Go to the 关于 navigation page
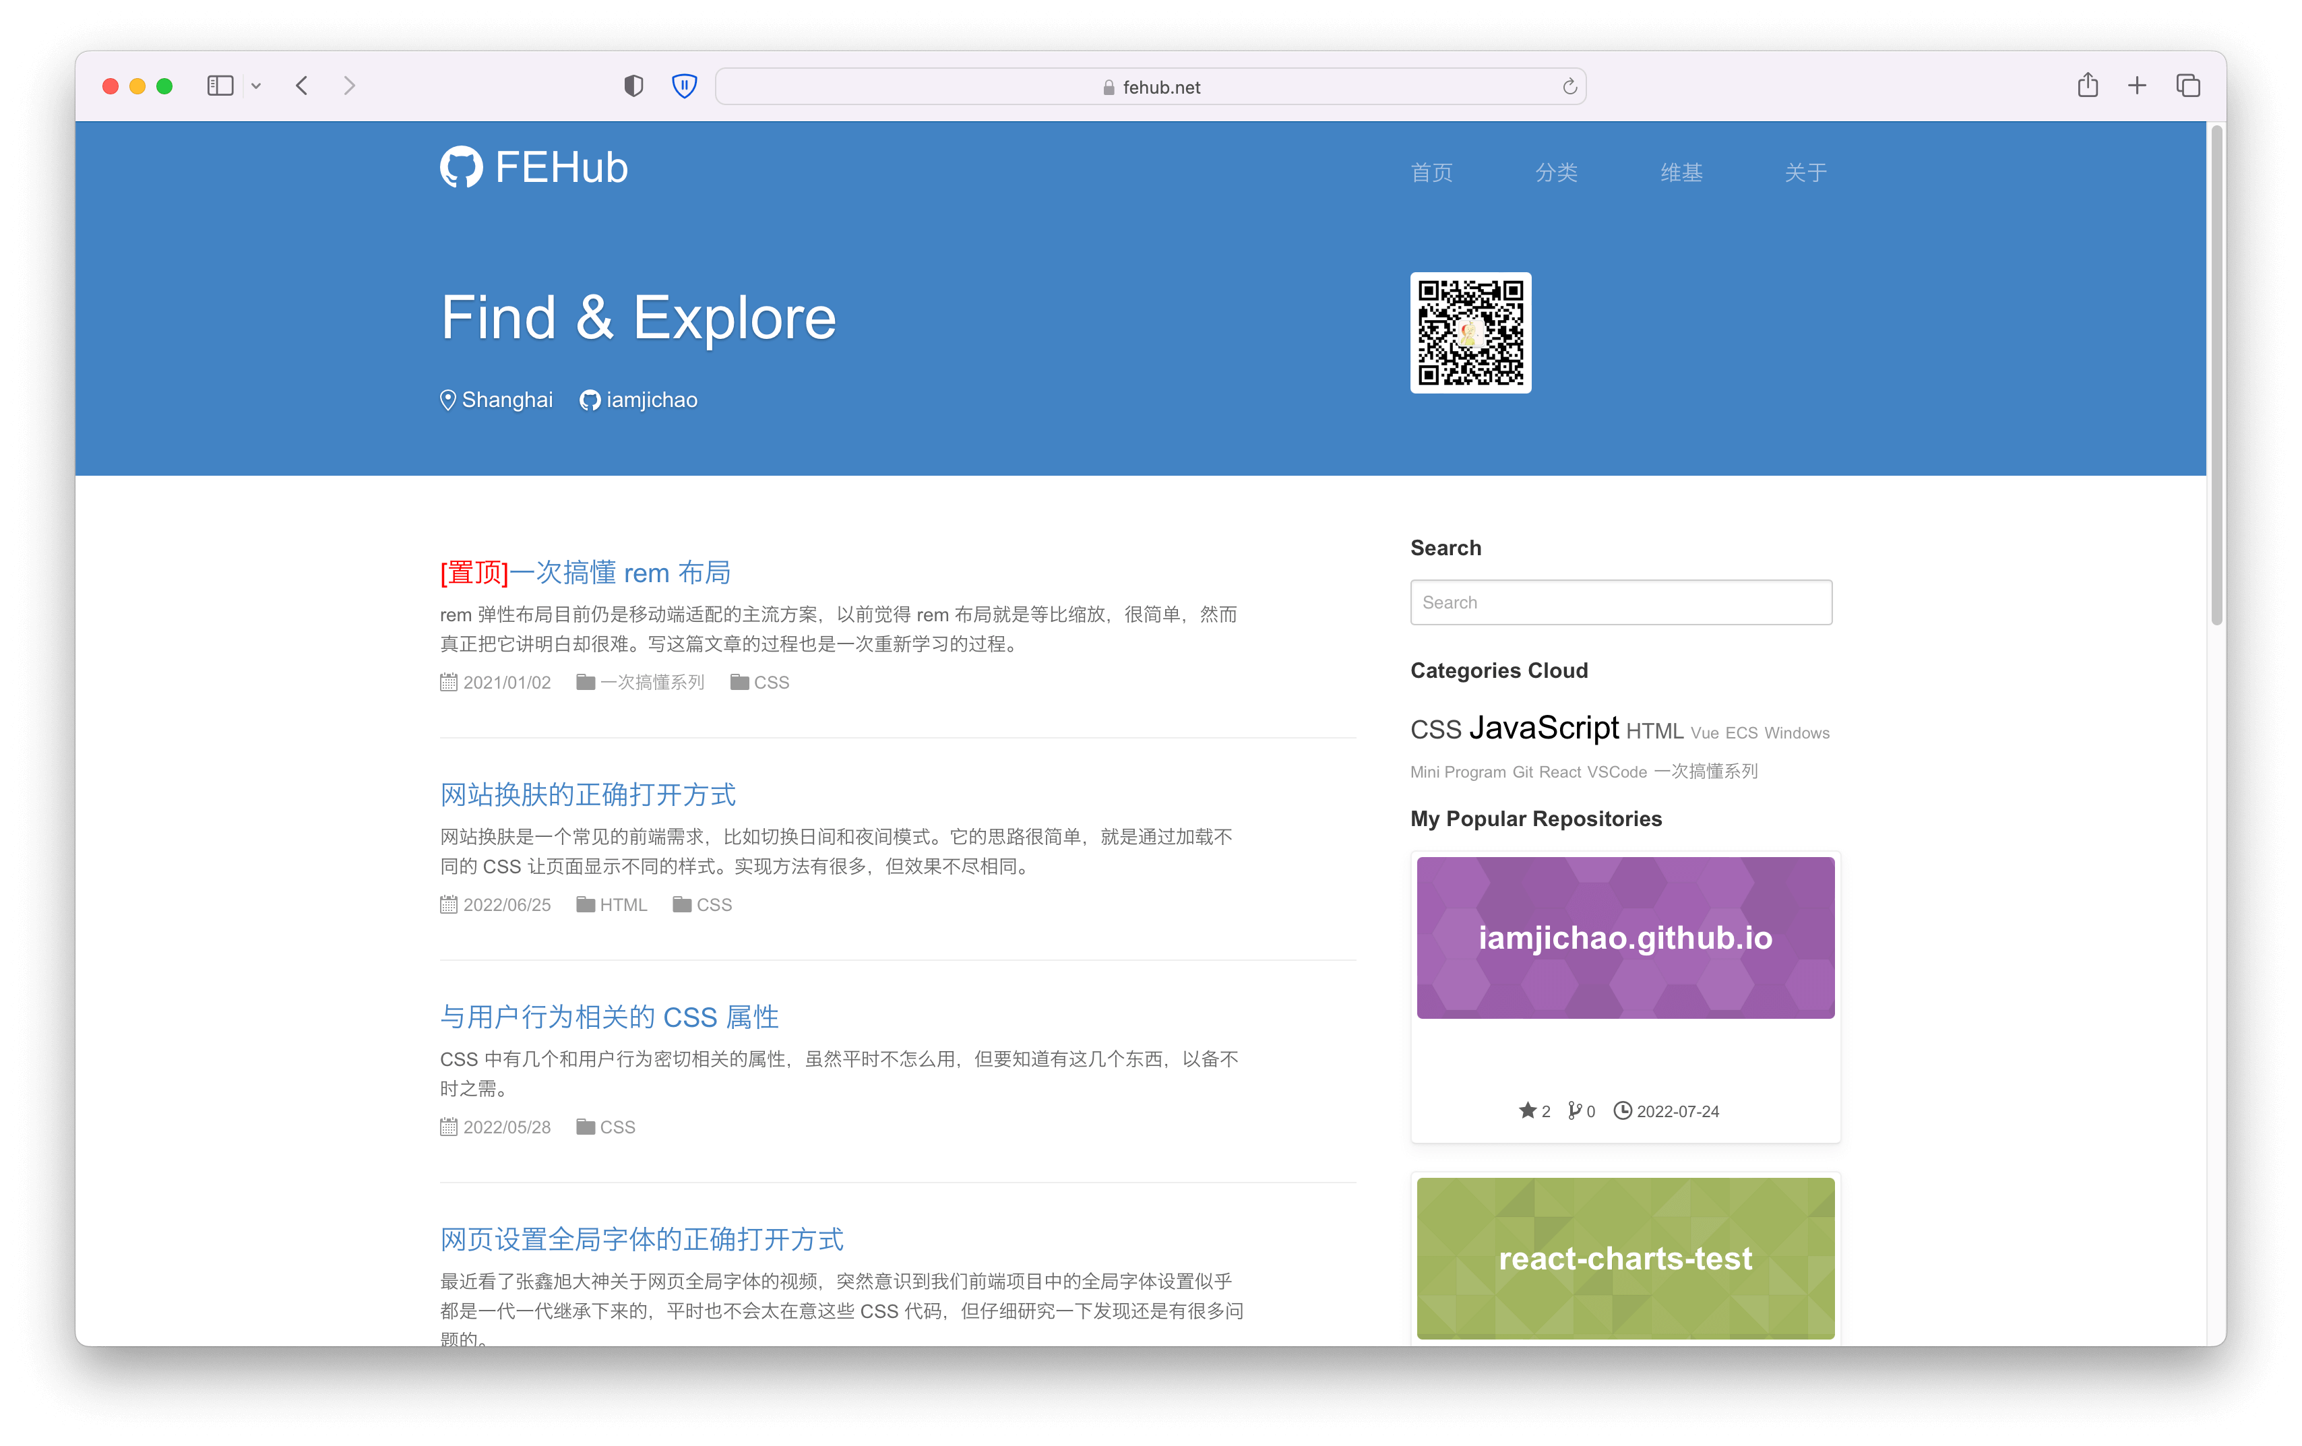The width and height of the screenshot is (2302, 1446). pos(1805,173)
